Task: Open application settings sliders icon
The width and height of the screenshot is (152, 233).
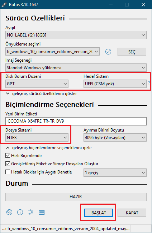Action: (31, 212)
